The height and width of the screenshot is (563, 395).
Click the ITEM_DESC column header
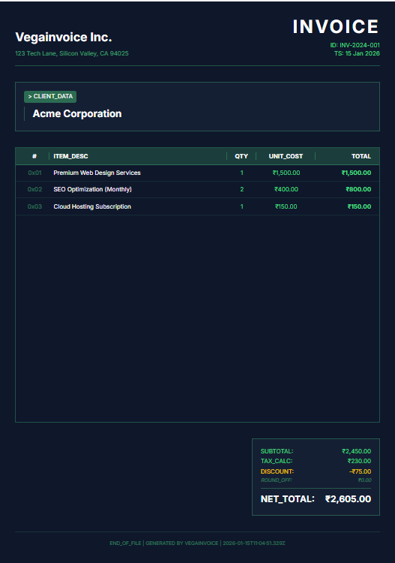70,156
